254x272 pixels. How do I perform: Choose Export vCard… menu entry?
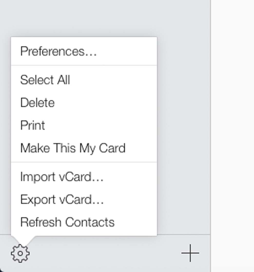(x=84, y=200)
